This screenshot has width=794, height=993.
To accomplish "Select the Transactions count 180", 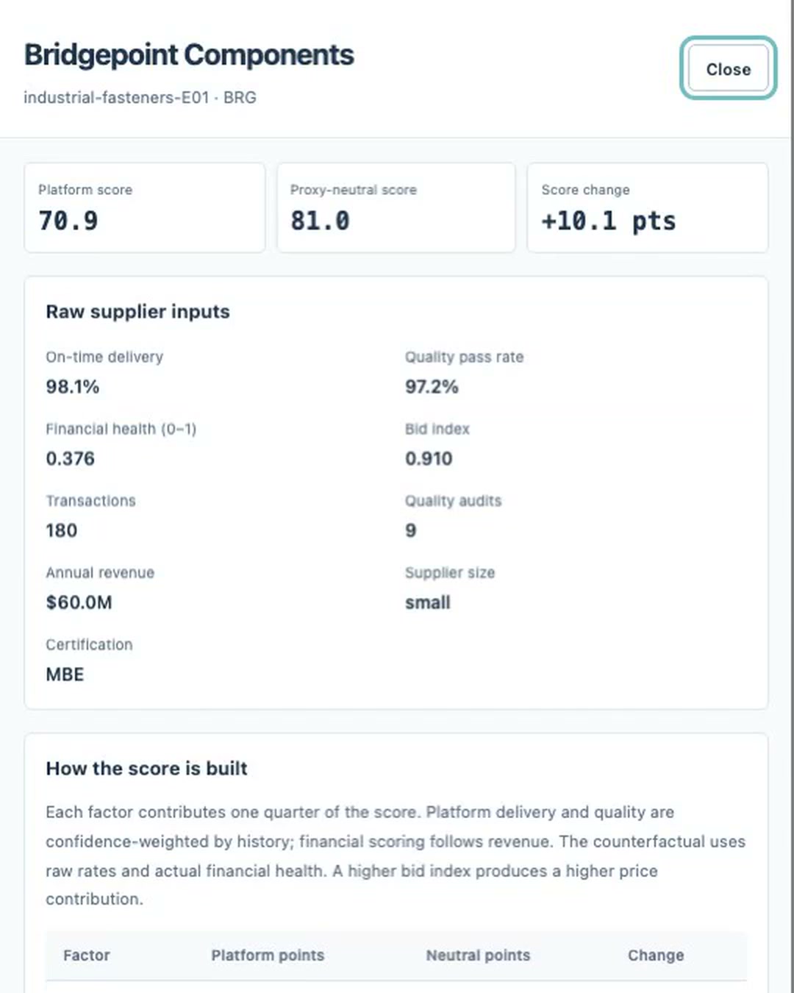I will (x=61, y=531).
